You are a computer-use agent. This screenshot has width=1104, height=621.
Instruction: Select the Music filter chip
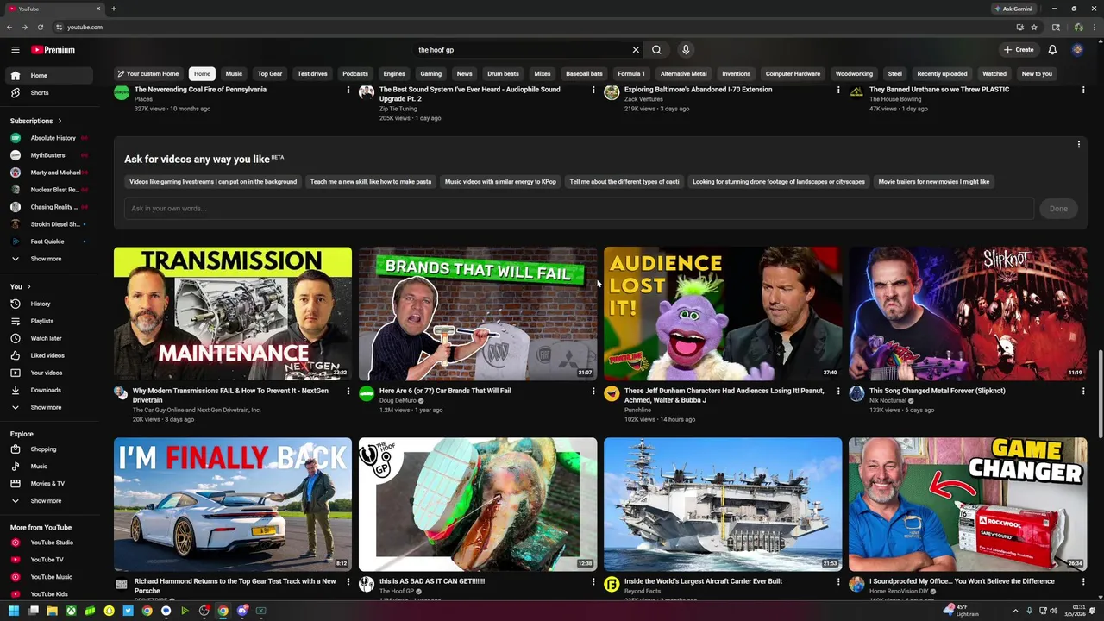pyautogui.click(x=234, y=74)
